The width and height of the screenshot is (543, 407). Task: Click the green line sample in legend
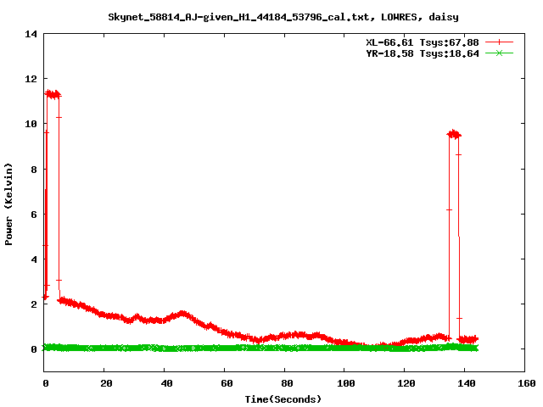pos(499,53)
